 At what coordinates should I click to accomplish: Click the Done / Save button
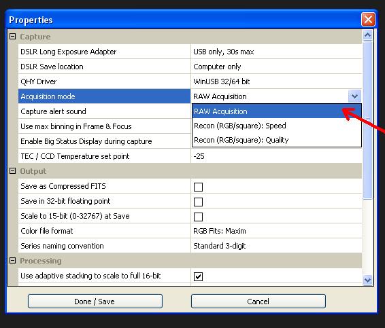pyautogui.click(x=95, y=302)
